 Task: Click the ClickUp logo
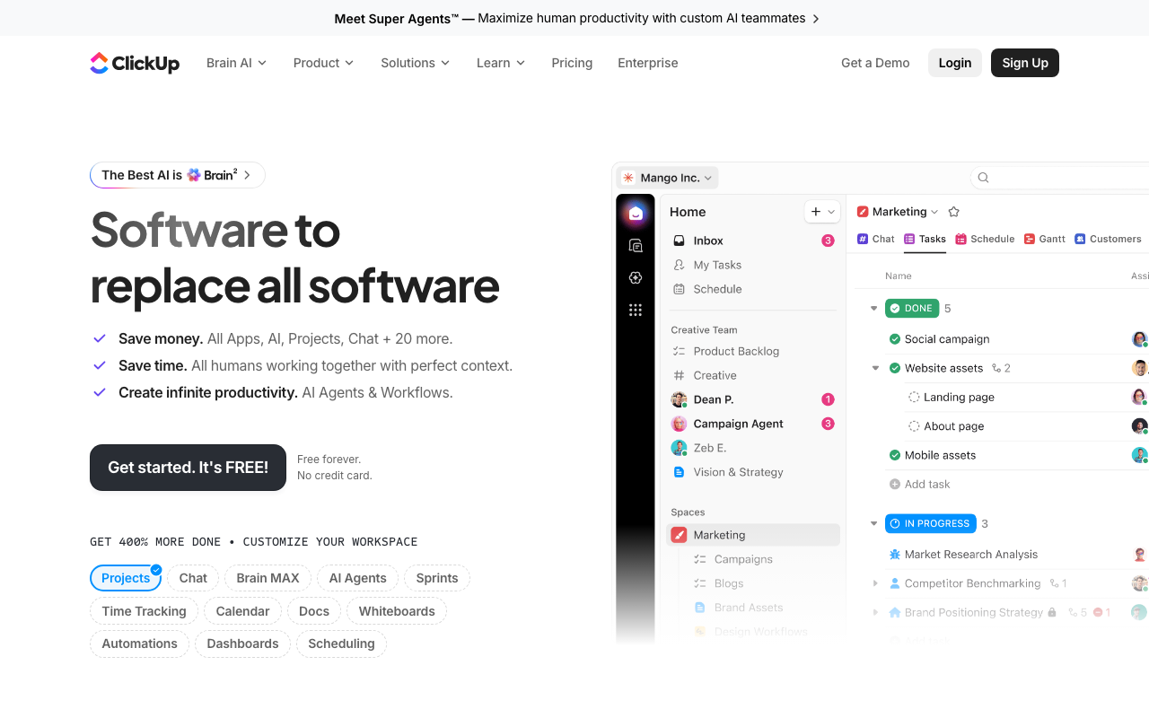tap(135, 63)
